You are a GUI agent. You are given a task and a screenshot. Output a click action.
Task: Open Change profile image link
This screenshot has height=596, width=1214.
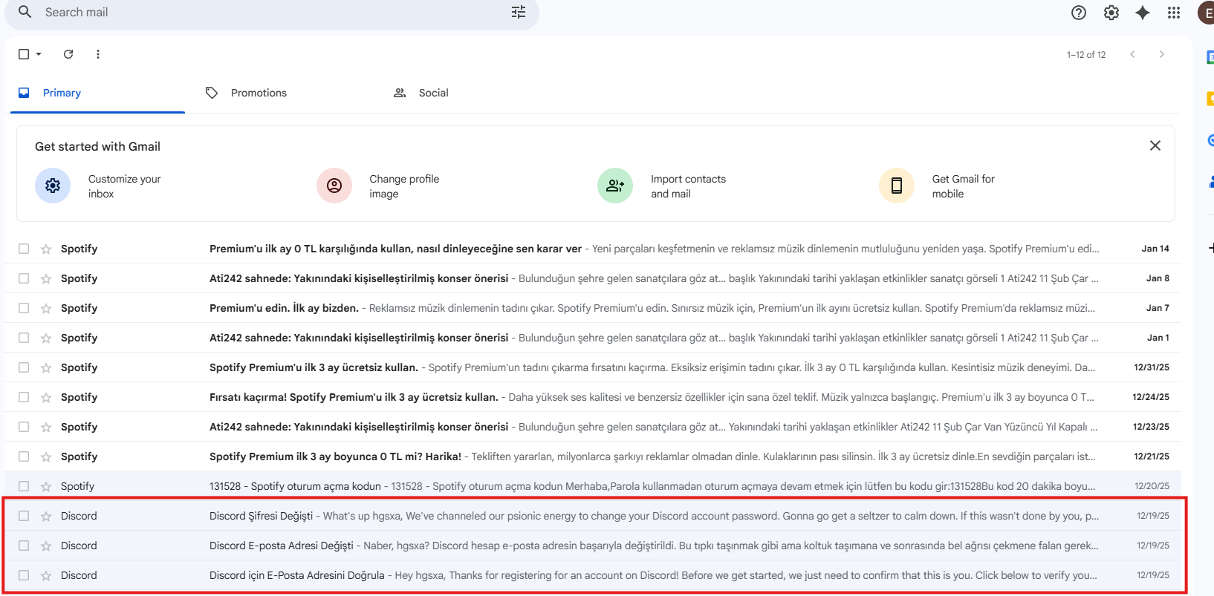tap(404, 186)
